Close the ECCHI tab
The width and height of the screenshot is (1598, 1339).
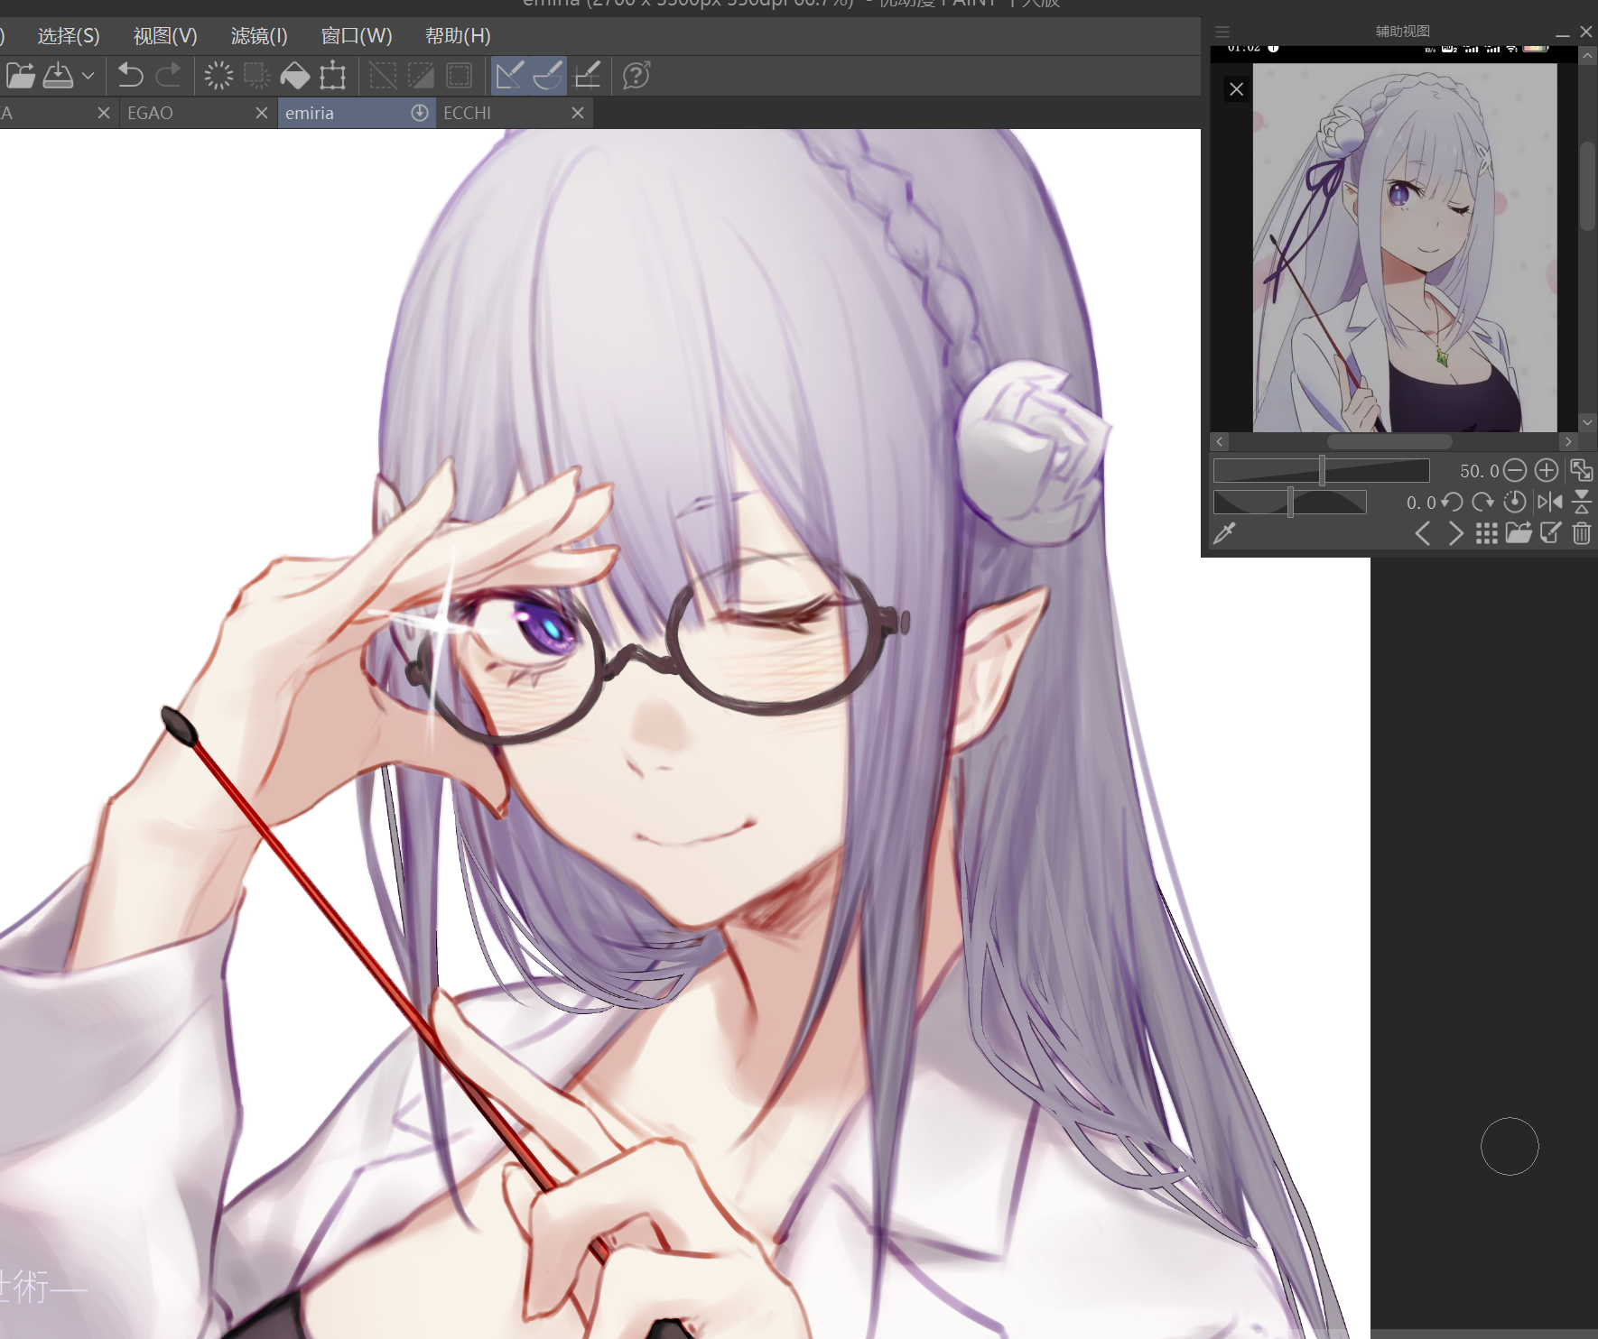tap(578, 113)
